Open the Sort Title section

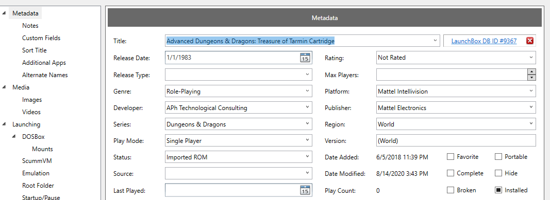(34, 50)
